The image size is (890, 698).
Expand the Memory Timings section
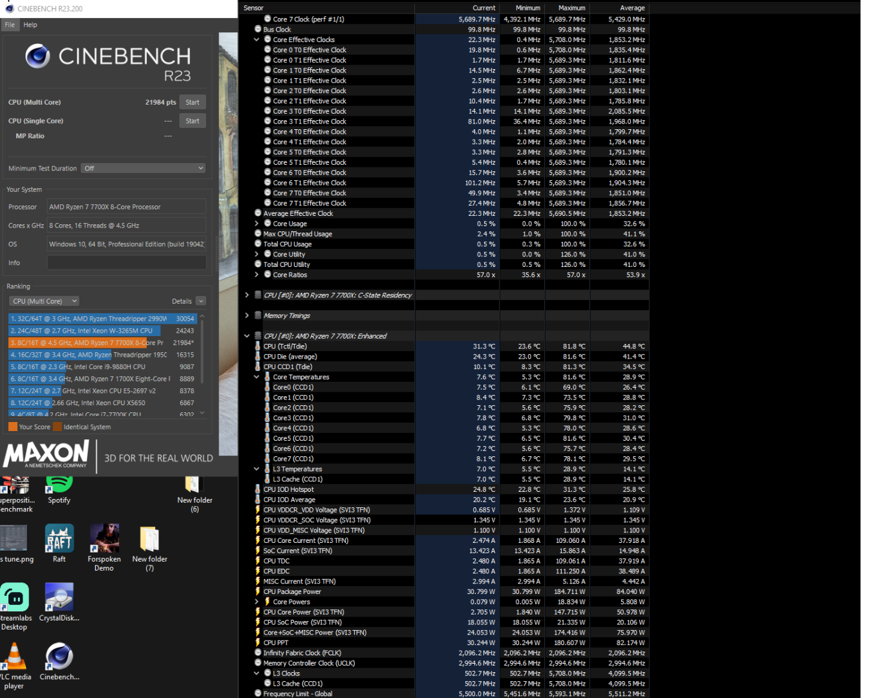click(x=247, y=315)
